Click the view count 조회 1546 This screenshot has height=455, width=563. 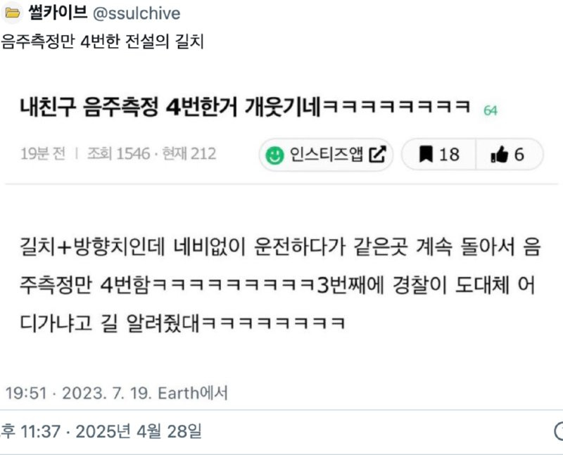click(x=118, y=154)
